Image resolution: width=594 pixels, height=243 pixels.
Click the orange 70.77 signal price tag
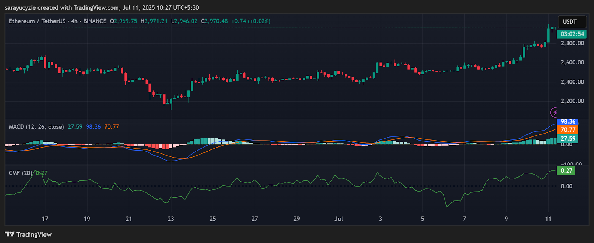tap(568, 130)
